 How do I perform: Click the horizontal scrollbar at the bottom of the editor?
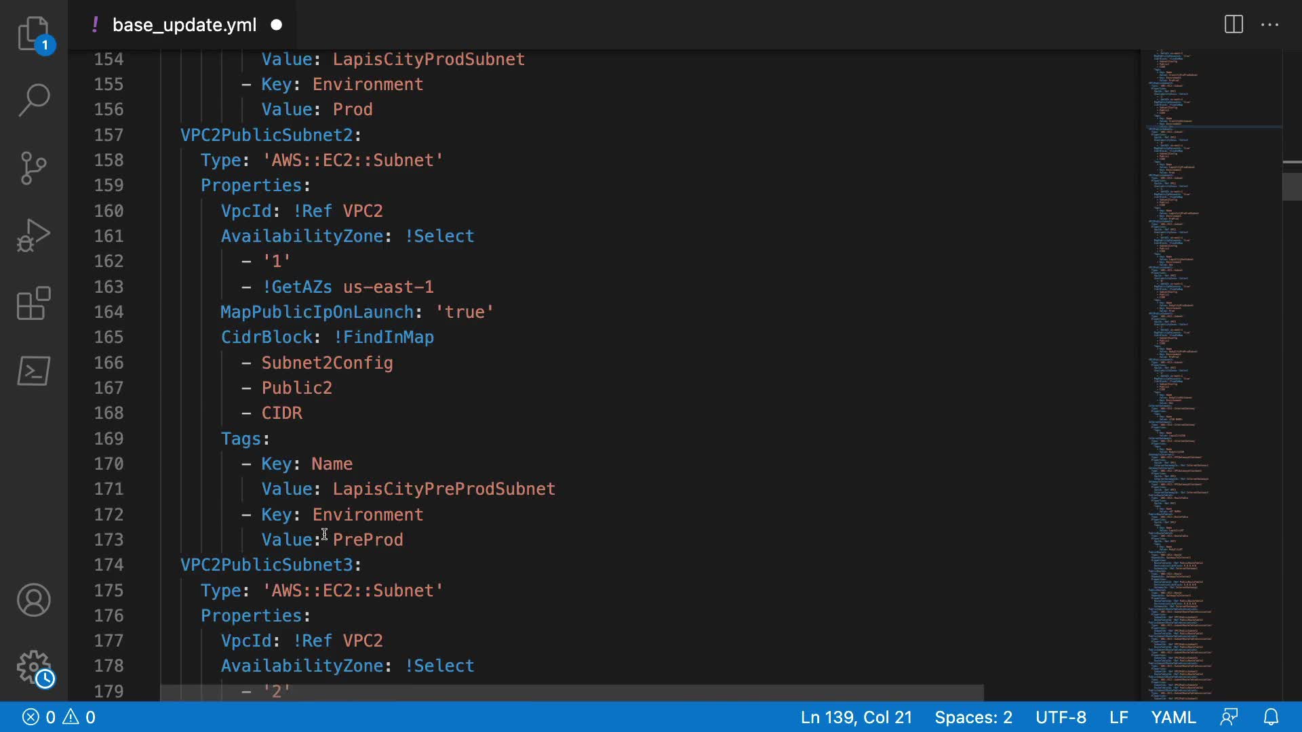[x=571, y=692]
